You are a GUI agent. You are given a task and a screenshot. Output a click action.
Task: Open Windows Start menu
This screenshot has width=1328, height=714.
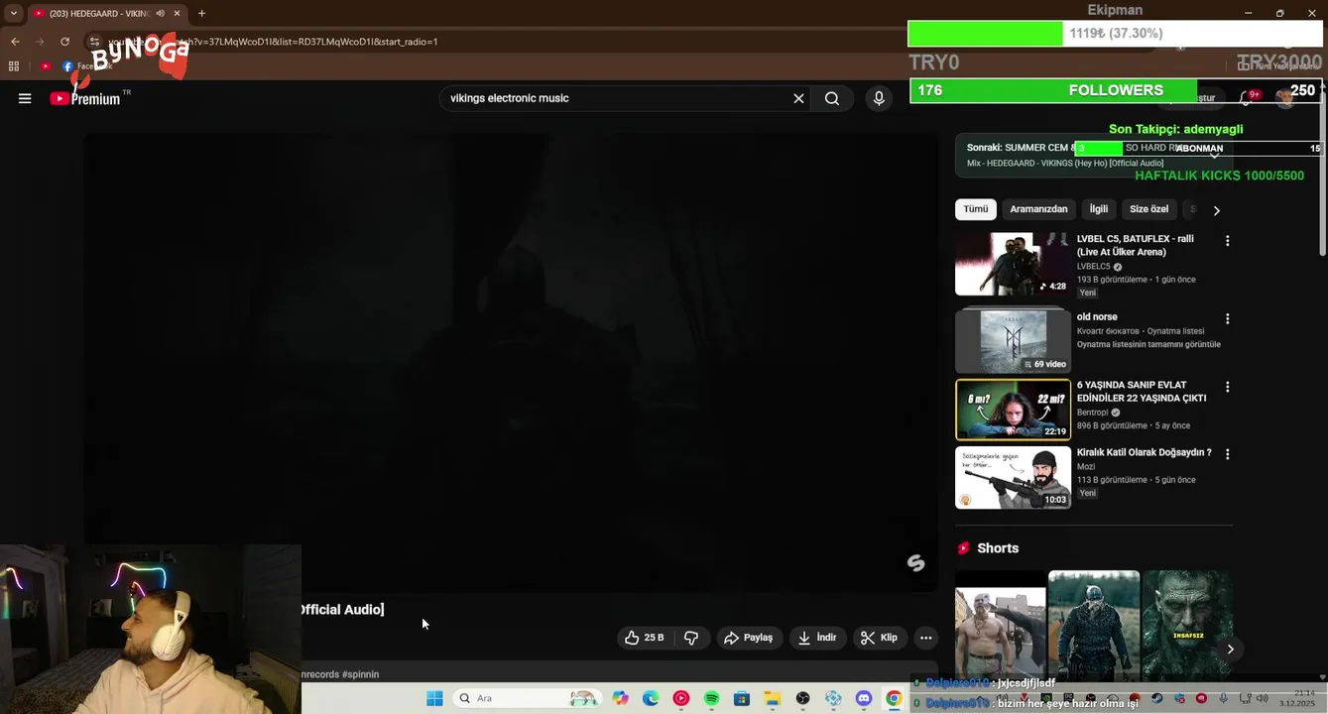434,698
